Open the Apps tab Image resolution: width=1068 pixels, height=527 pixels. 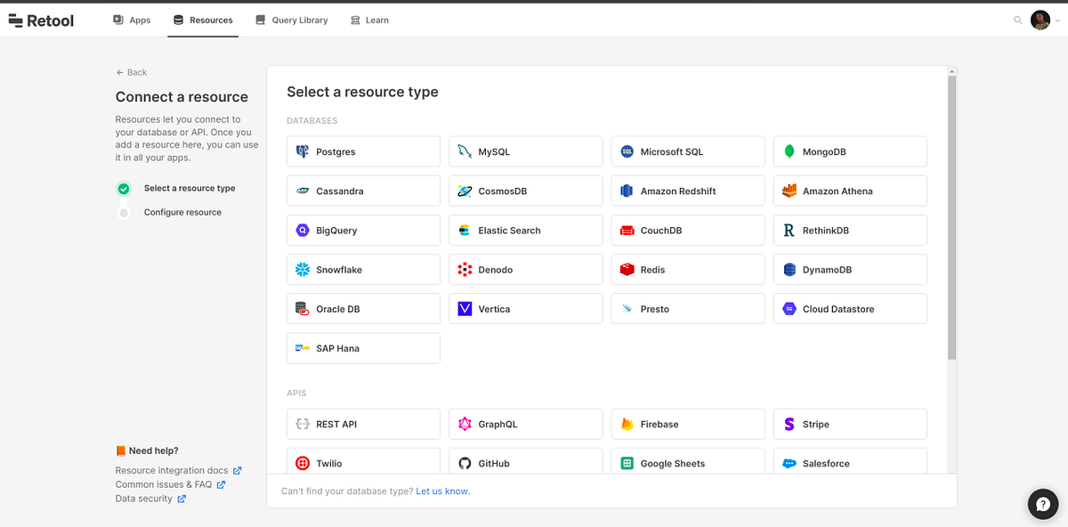point(132,20)
